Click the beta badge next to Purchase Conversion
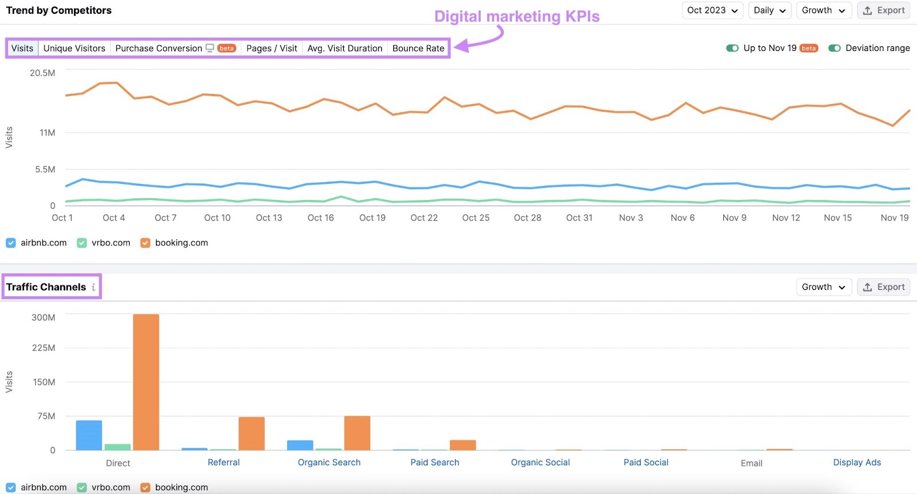This screenshot has height=494, width=917. pyautogui.click(x=227, y=48)
